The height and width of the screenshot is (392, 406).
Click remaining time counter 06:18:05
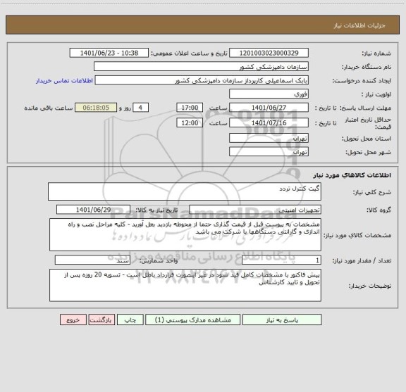(96, 108)
